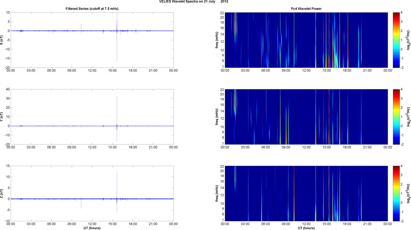This screenshot has width=411, height=230.
Task: Click the 'Y (nT)' axis label
Action: tap(2, 117)
